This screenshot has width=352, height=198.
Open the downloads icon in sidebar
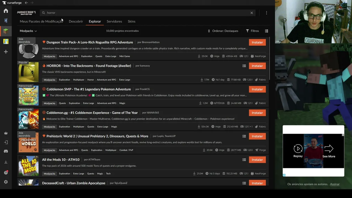point(6,162)
